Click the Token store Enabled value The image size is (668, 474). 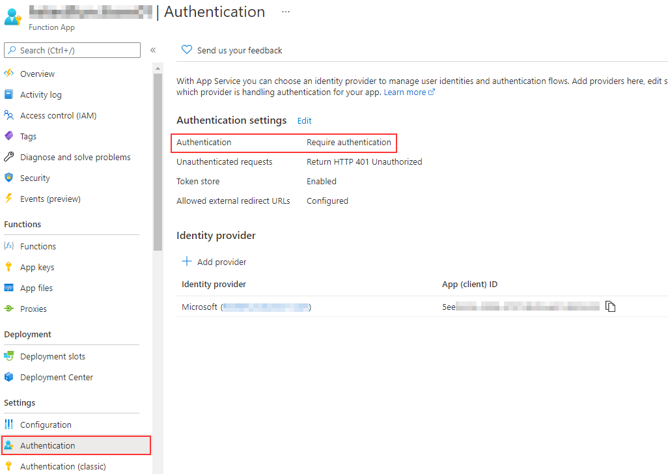[321, 182]
